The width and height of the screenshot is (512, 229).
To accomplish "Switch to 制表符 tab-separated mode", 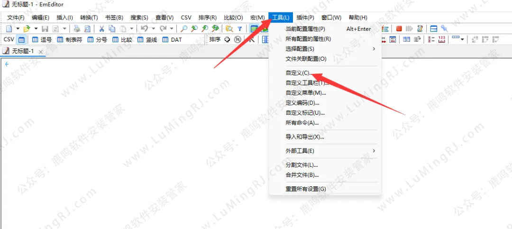I will click(x=69, y=40).
